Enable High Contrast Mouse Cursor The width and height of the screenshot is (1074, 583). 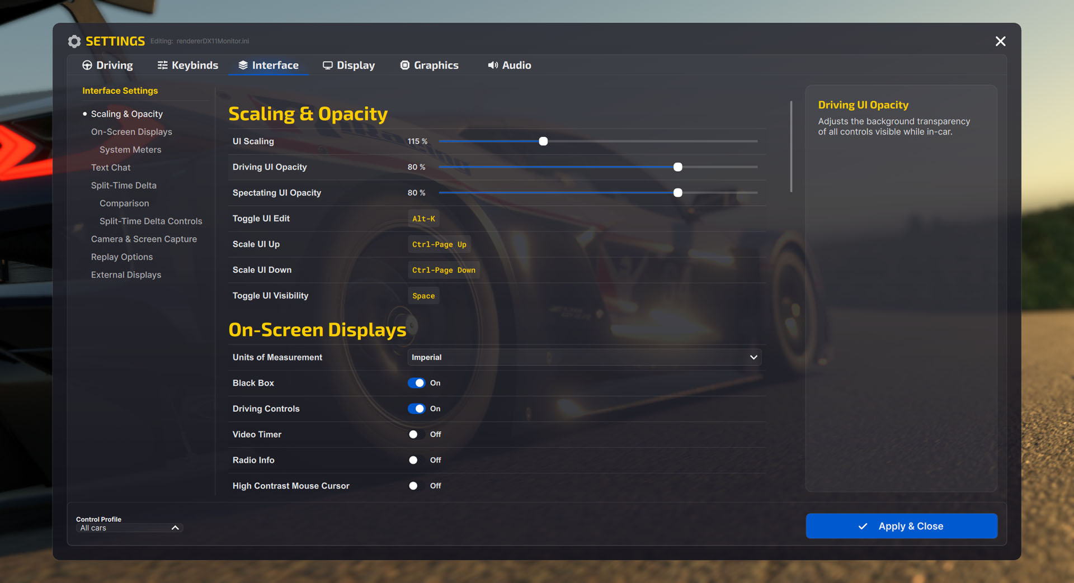[416, 486]
